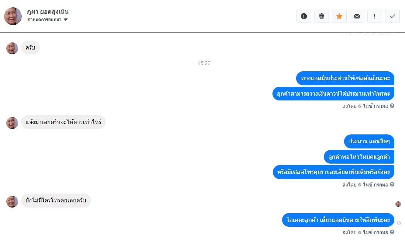Expand the กำหนดการสนทนา dropdown arrow
405x243 pixels.
[x=66, y=20]
